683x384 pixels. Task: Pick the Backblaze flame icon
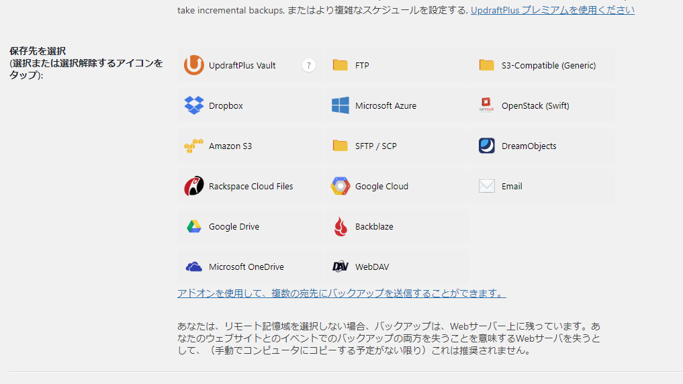tap(340, 226)
